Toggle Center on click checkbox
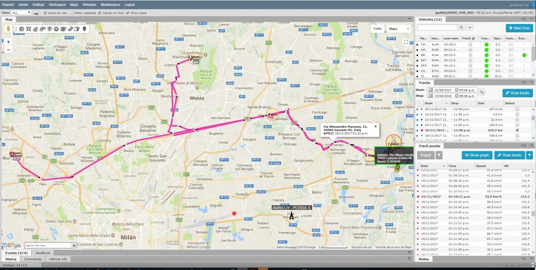Viewport: 536px width, 270px height. click(x=99, y=13)
